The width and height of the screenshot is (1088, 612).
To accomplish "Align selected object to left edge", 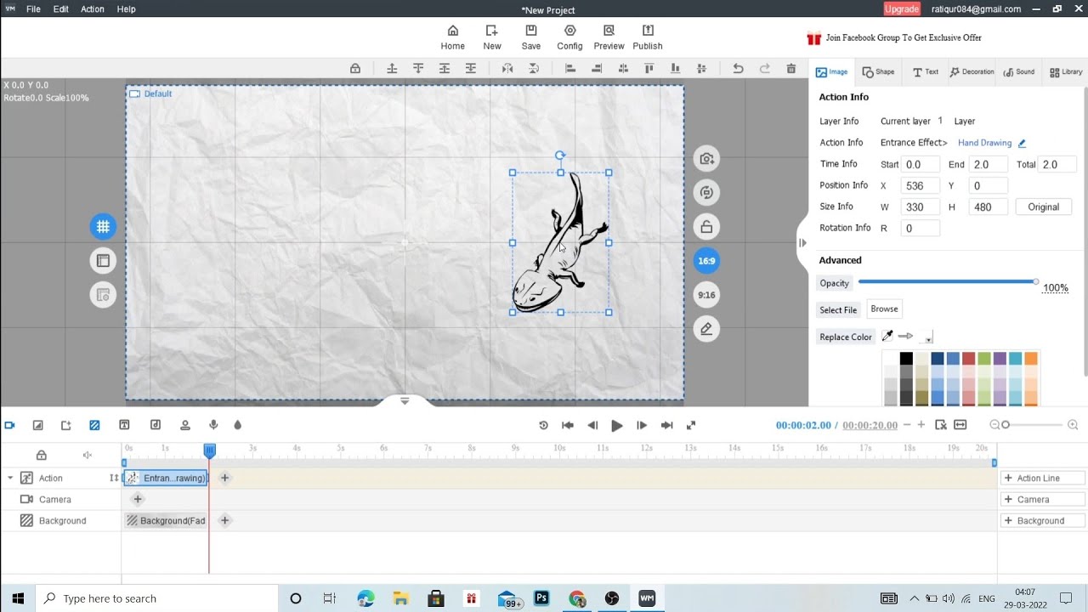I will 570,69.
